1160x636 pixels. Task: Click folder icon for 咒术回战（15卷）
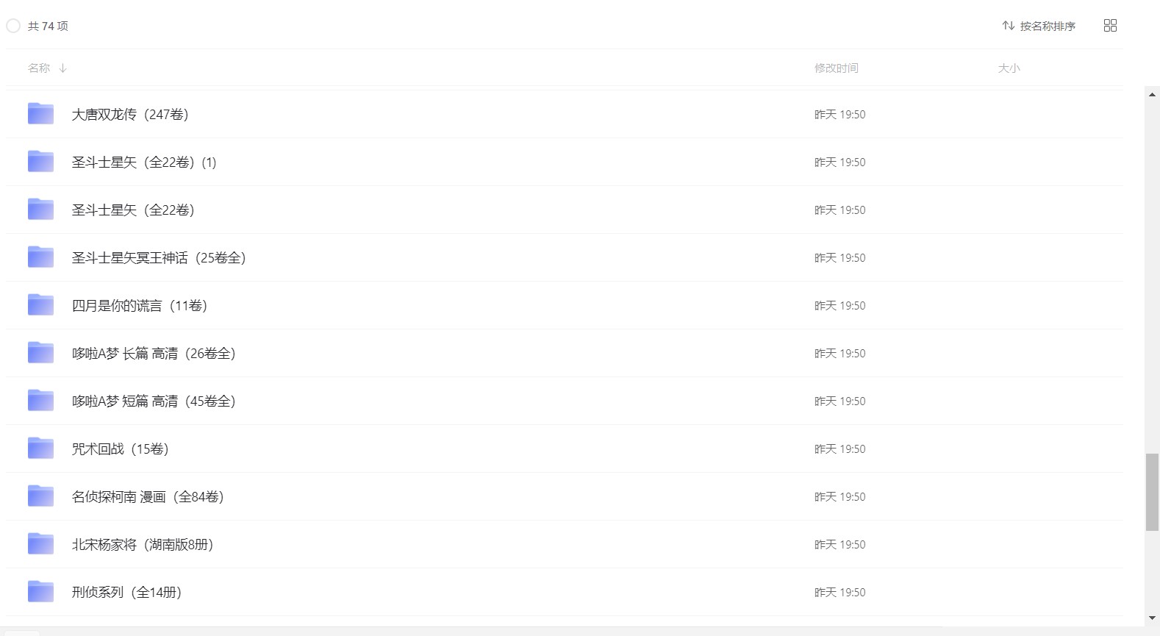point(40,449)
